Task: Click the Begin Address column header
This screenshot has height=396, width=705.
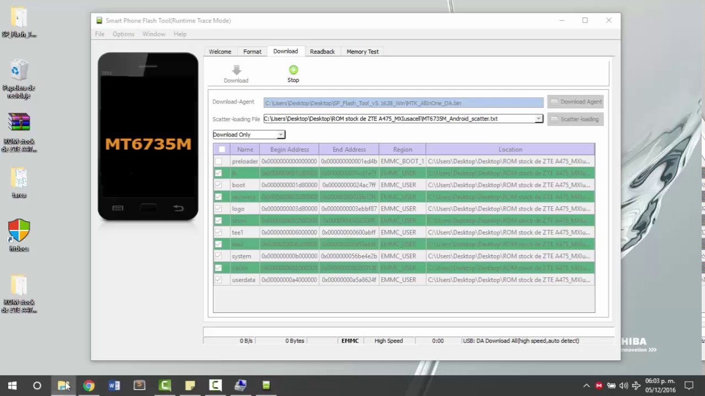Action: tap(289, 150)
